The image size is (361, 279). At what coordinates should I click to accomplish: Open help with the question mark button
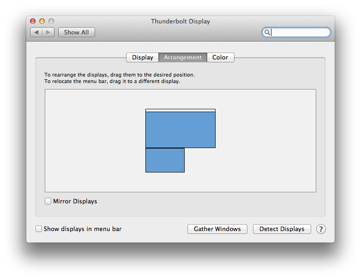[x=321, y=229]
